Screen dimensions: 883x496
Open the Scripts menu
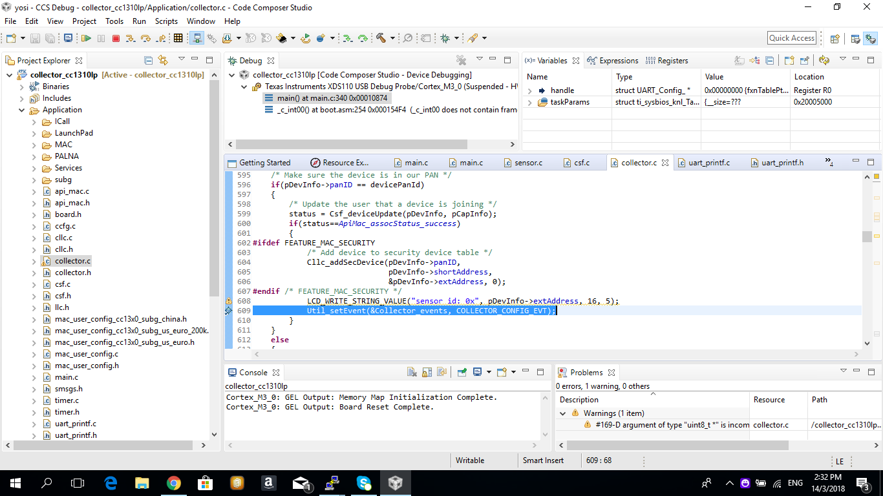tap(166, 21)
